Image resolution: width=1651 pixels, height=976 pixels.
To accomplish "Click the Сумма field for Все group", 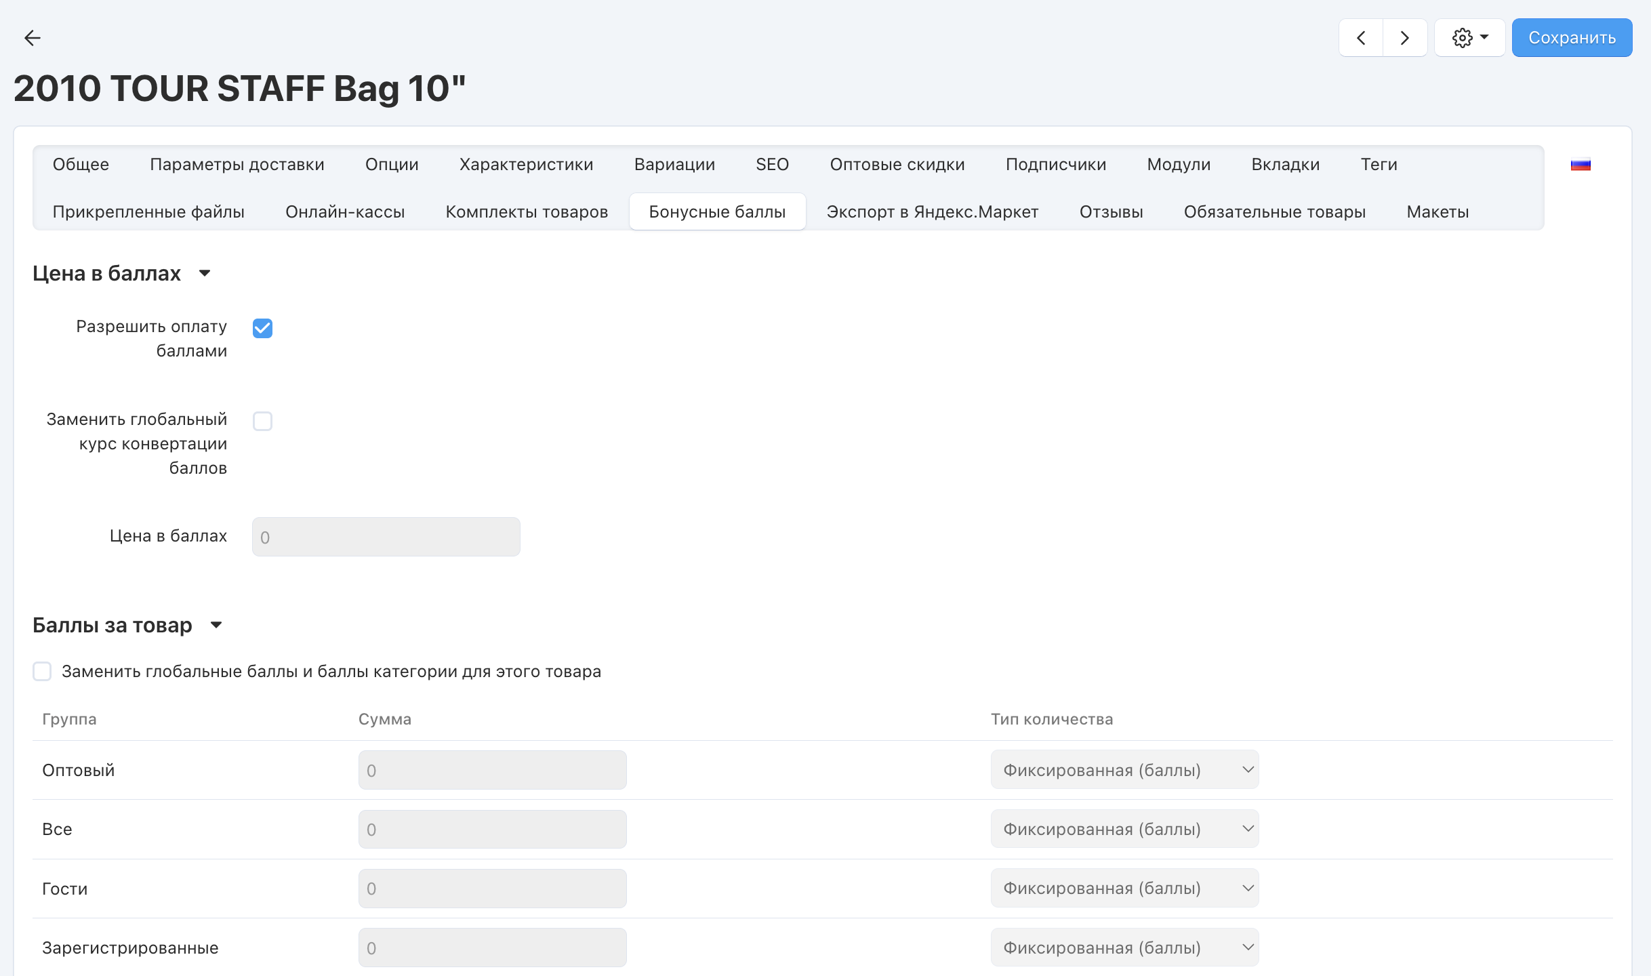I will pos(492,830).
